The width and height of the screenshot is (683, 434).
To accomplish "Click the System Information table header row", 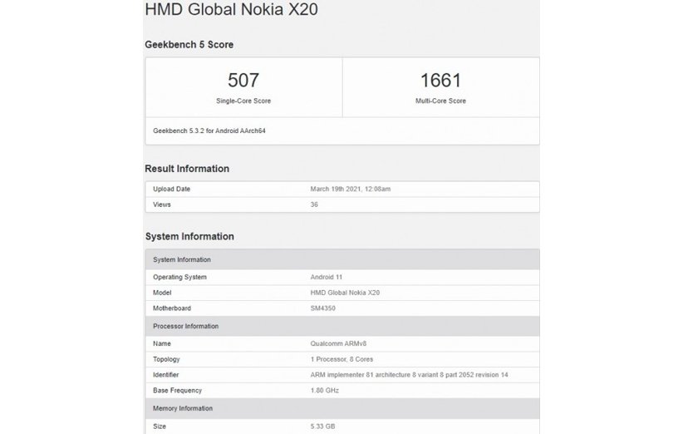I will pyautogui.click(x=342, y=259).
